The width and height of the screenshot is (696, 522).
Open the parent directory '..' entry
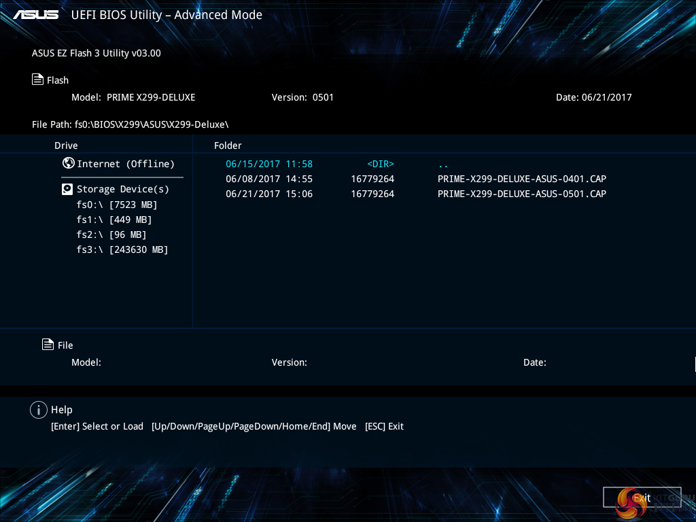(x=442, y=164)
